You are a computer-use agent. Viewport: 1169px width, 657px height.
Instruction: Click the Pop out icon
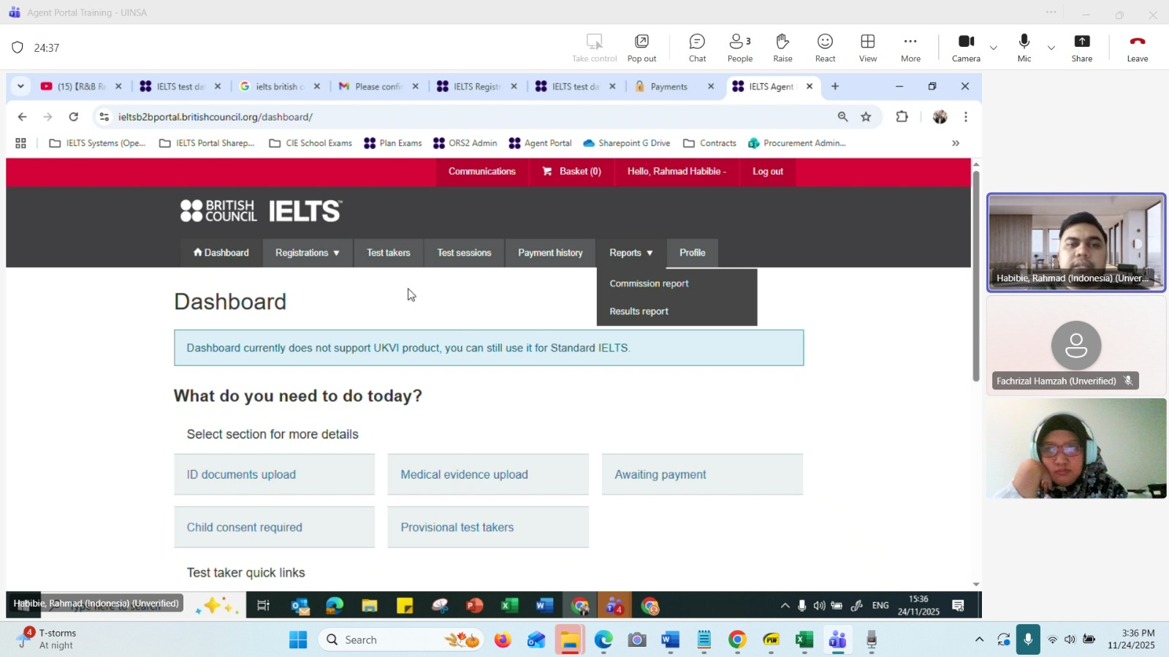click(641, 48)
